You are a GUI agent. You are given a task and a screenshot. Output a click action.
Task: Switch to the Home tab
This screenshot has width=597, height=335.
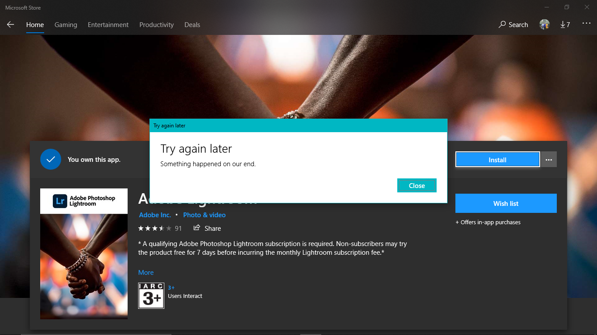(x=35, y=25)
